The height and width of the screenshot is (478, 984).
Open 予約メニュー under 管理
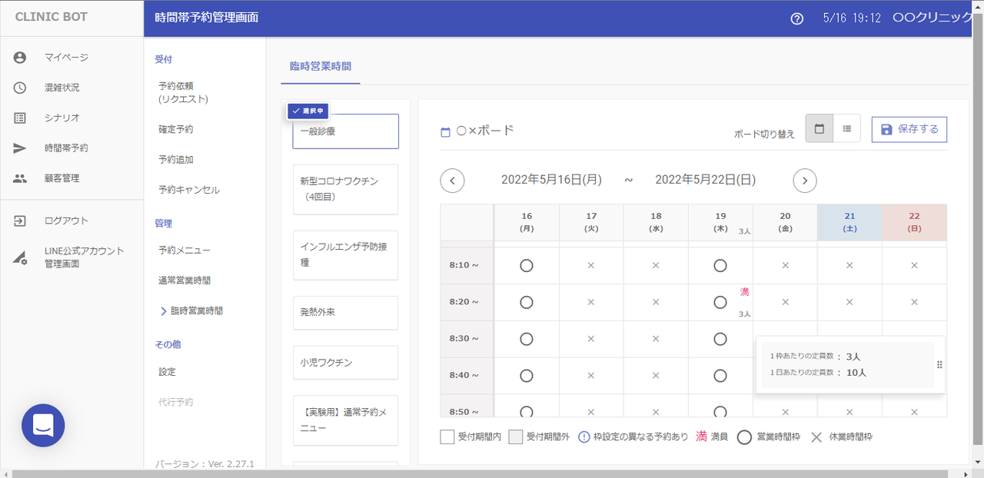(x=184, y=251)
